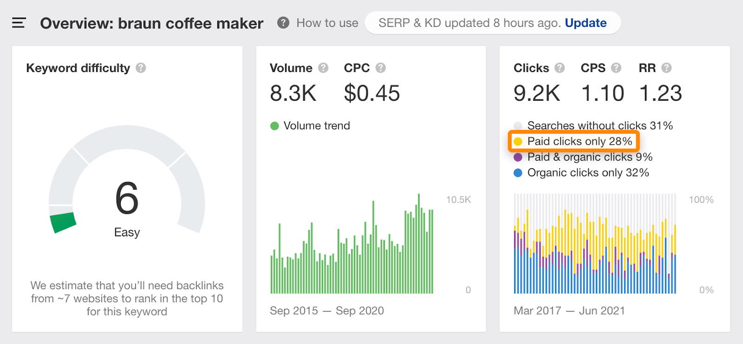Click the RR help question mark

pyautogui.click(x=666, y=68)
